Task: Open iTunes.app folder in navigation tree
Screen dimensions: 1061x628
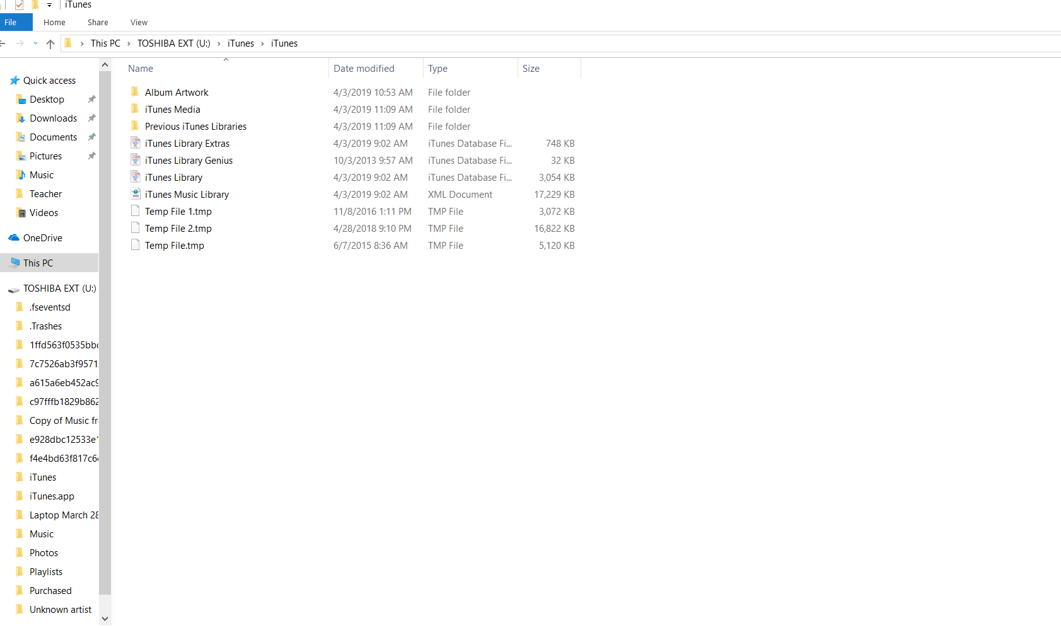Action: pyautogui.click(x=52, y=496)
